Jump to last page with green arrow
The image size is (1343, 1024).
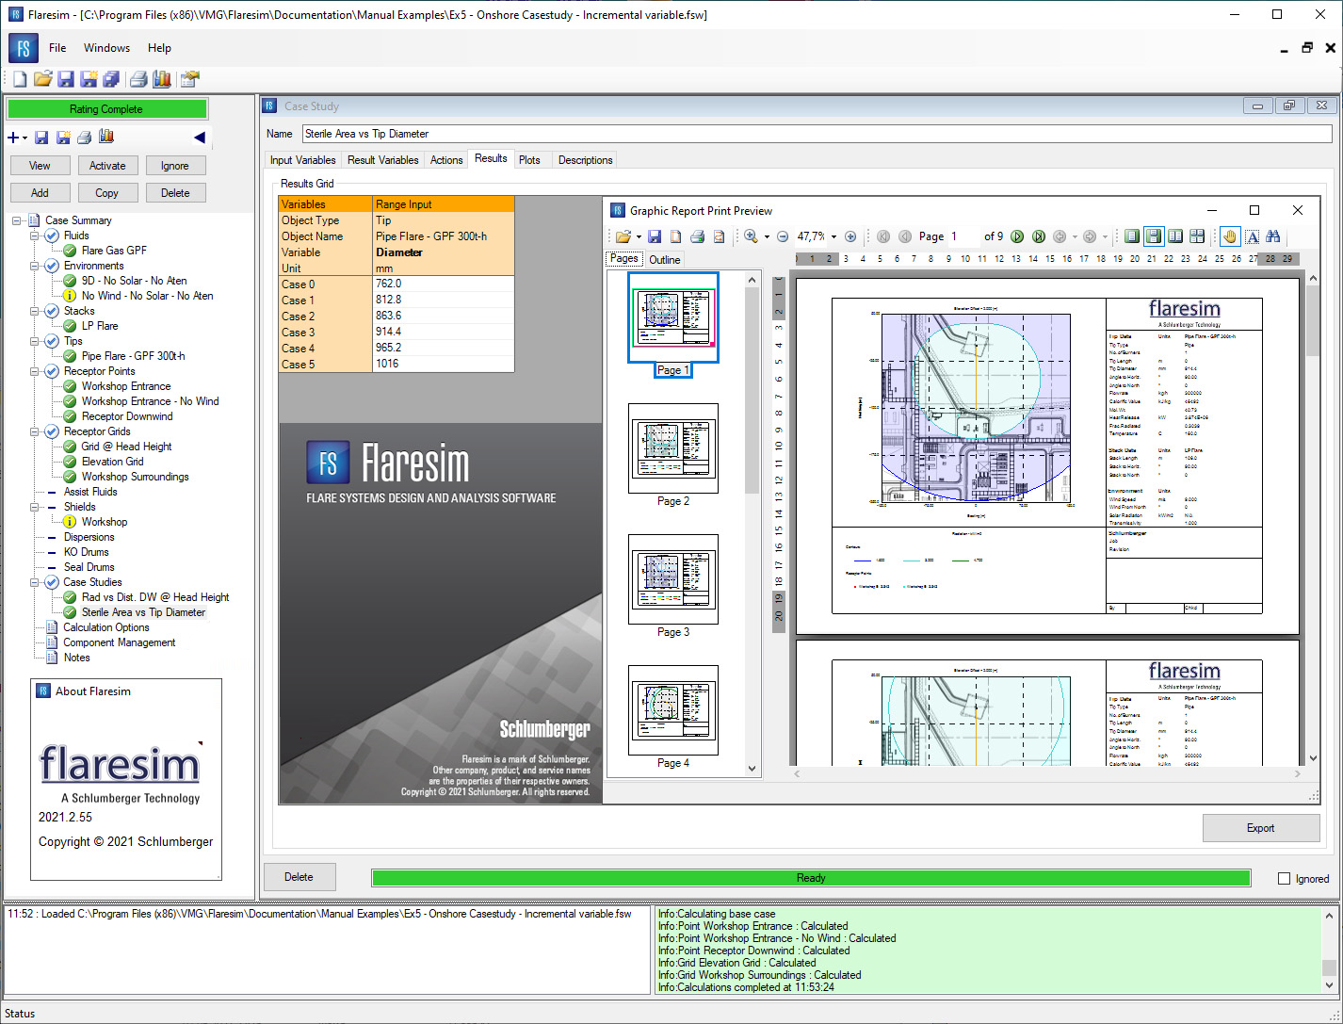coord(1039,236)
